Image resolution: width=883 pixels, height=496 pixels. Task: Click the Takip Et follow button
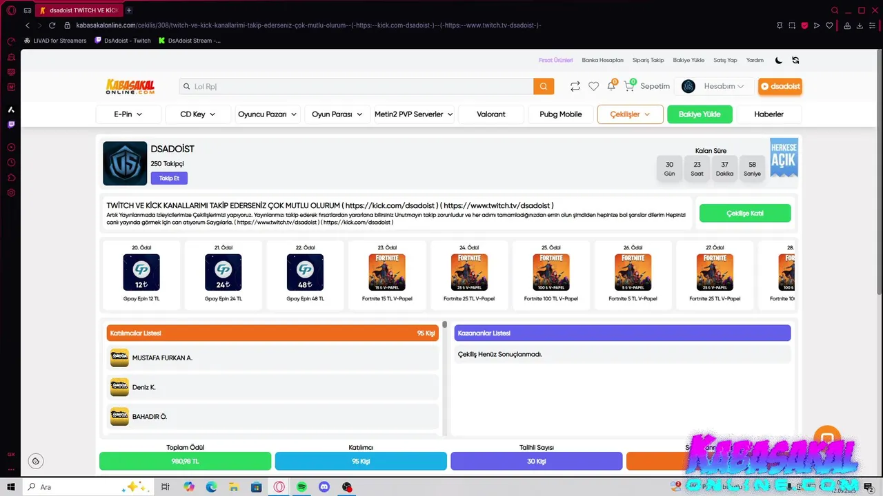pyautogui.click(x=169, y=178)
